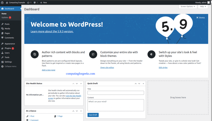212x121 pixels.
Task: Move Site Health Status box down
Action: tap(77, 84)
